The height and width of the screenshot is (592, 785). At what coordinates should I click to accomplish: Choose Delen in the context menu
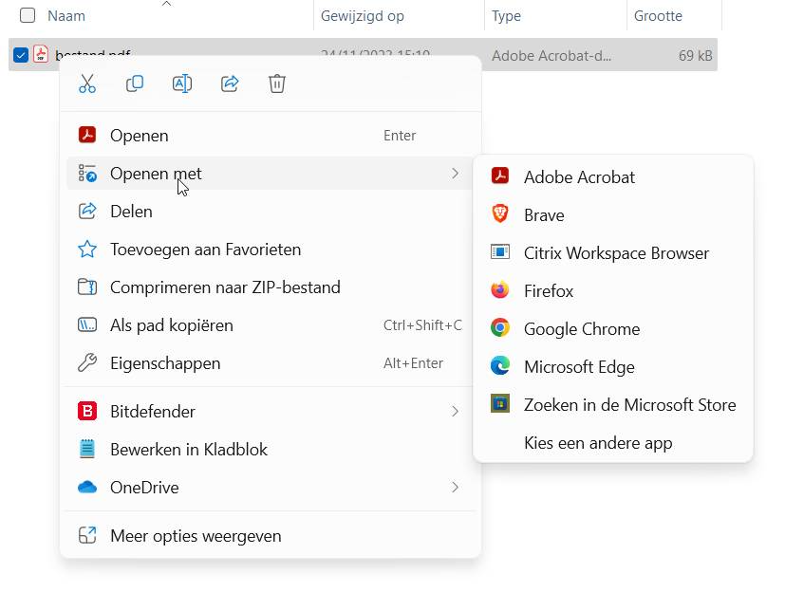[x=271, y=212]
